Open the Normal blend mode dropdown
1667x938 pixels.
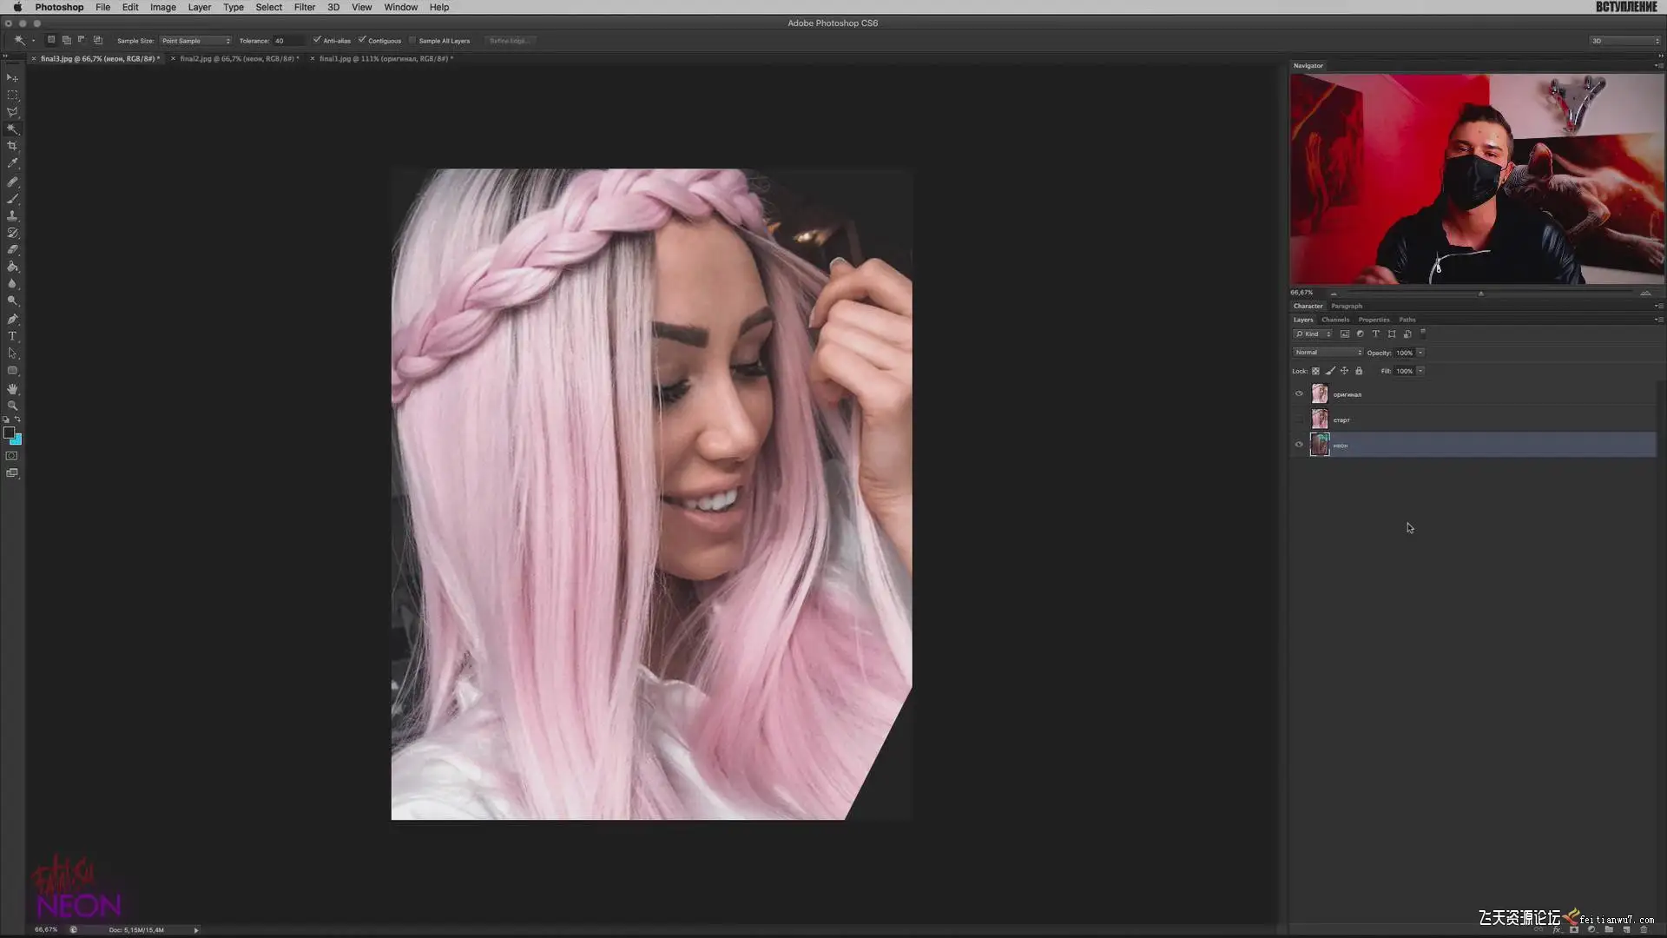click(x=1327, y=353)
